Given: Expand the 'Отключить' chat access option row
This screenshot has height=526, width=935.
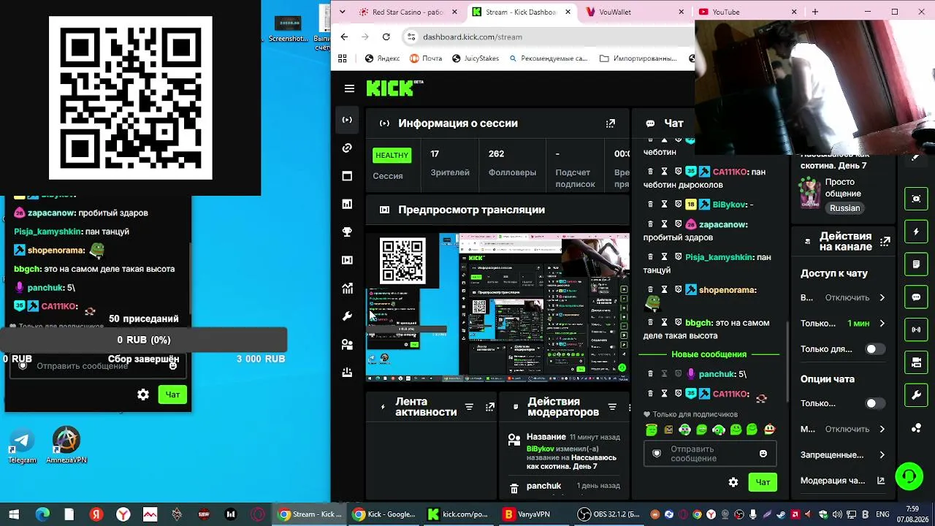Looking at the screenshot, I should (x=844, y=298).
